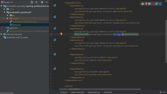Open in Safari browser icon
This screenshot has width=167, height=94.
(150, 4)
